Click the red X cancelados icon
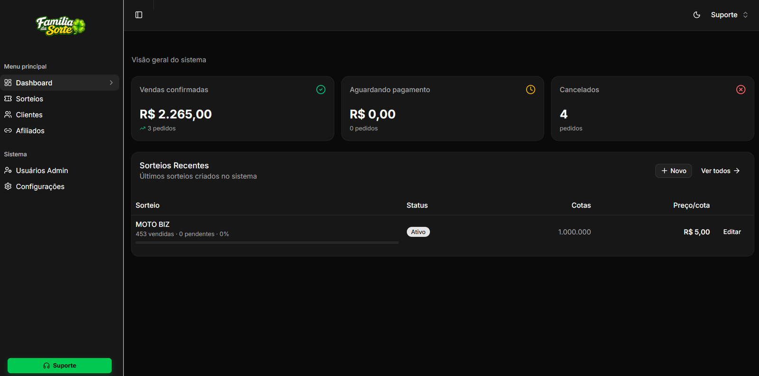The image size is (759, 376). click(x=740, y=90)
